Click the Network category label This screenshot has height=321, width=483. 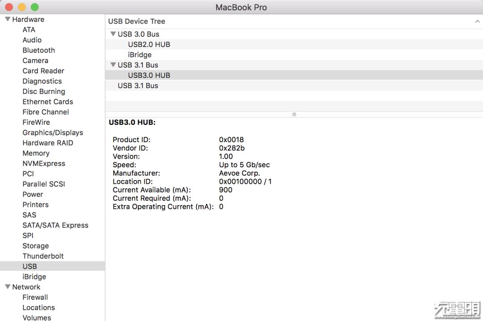(26, 287)
